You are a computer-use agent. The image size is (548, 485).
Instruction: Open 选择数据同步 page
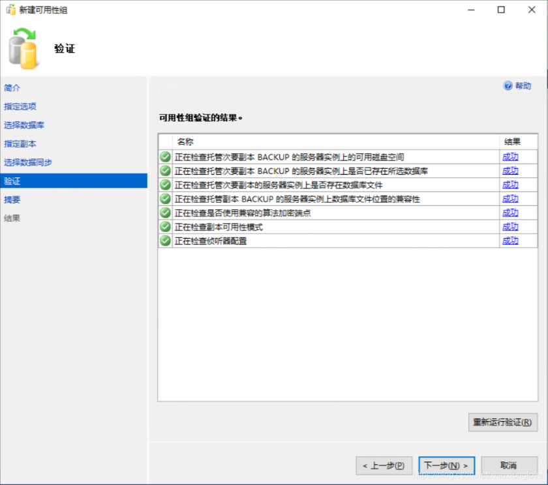click(x=28, y=162)
